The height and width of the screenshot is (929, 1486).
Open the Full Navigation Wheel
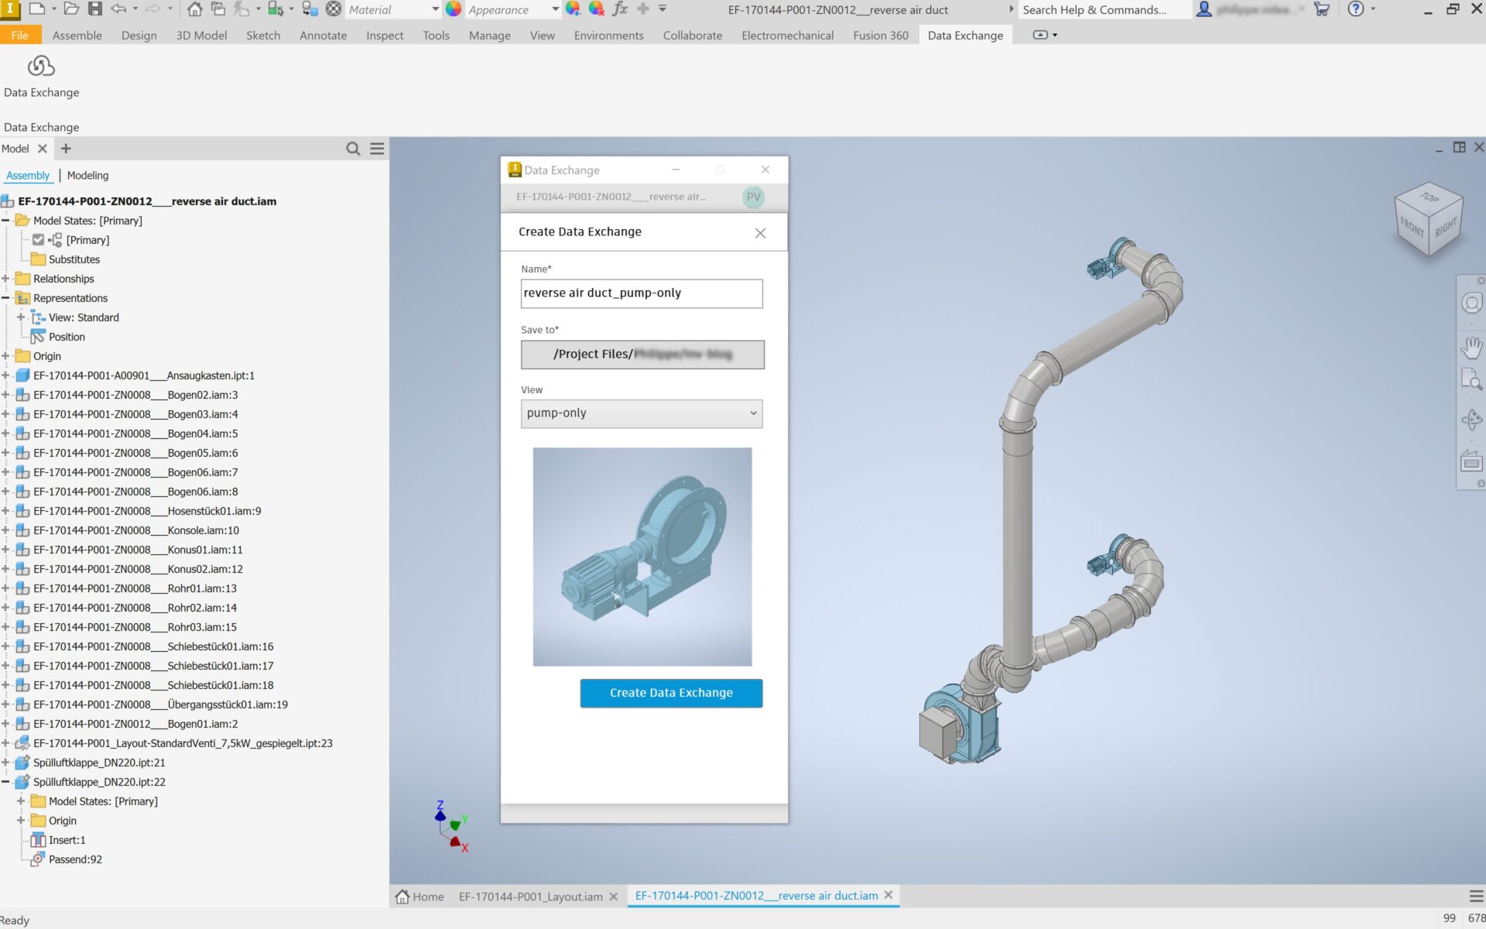click(x=1471, y=303)
